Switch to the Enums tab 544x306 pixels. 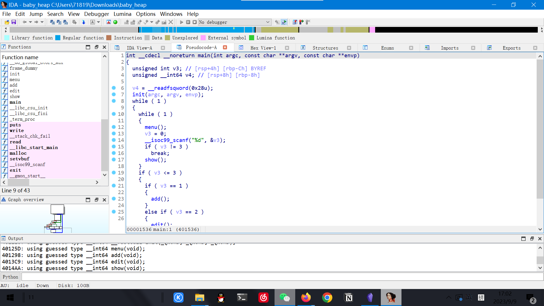pyautogui.click(x=387, y=48)
